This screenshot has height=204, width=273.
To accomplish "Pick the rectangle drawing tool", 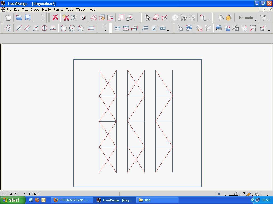I will click(91, 28).
